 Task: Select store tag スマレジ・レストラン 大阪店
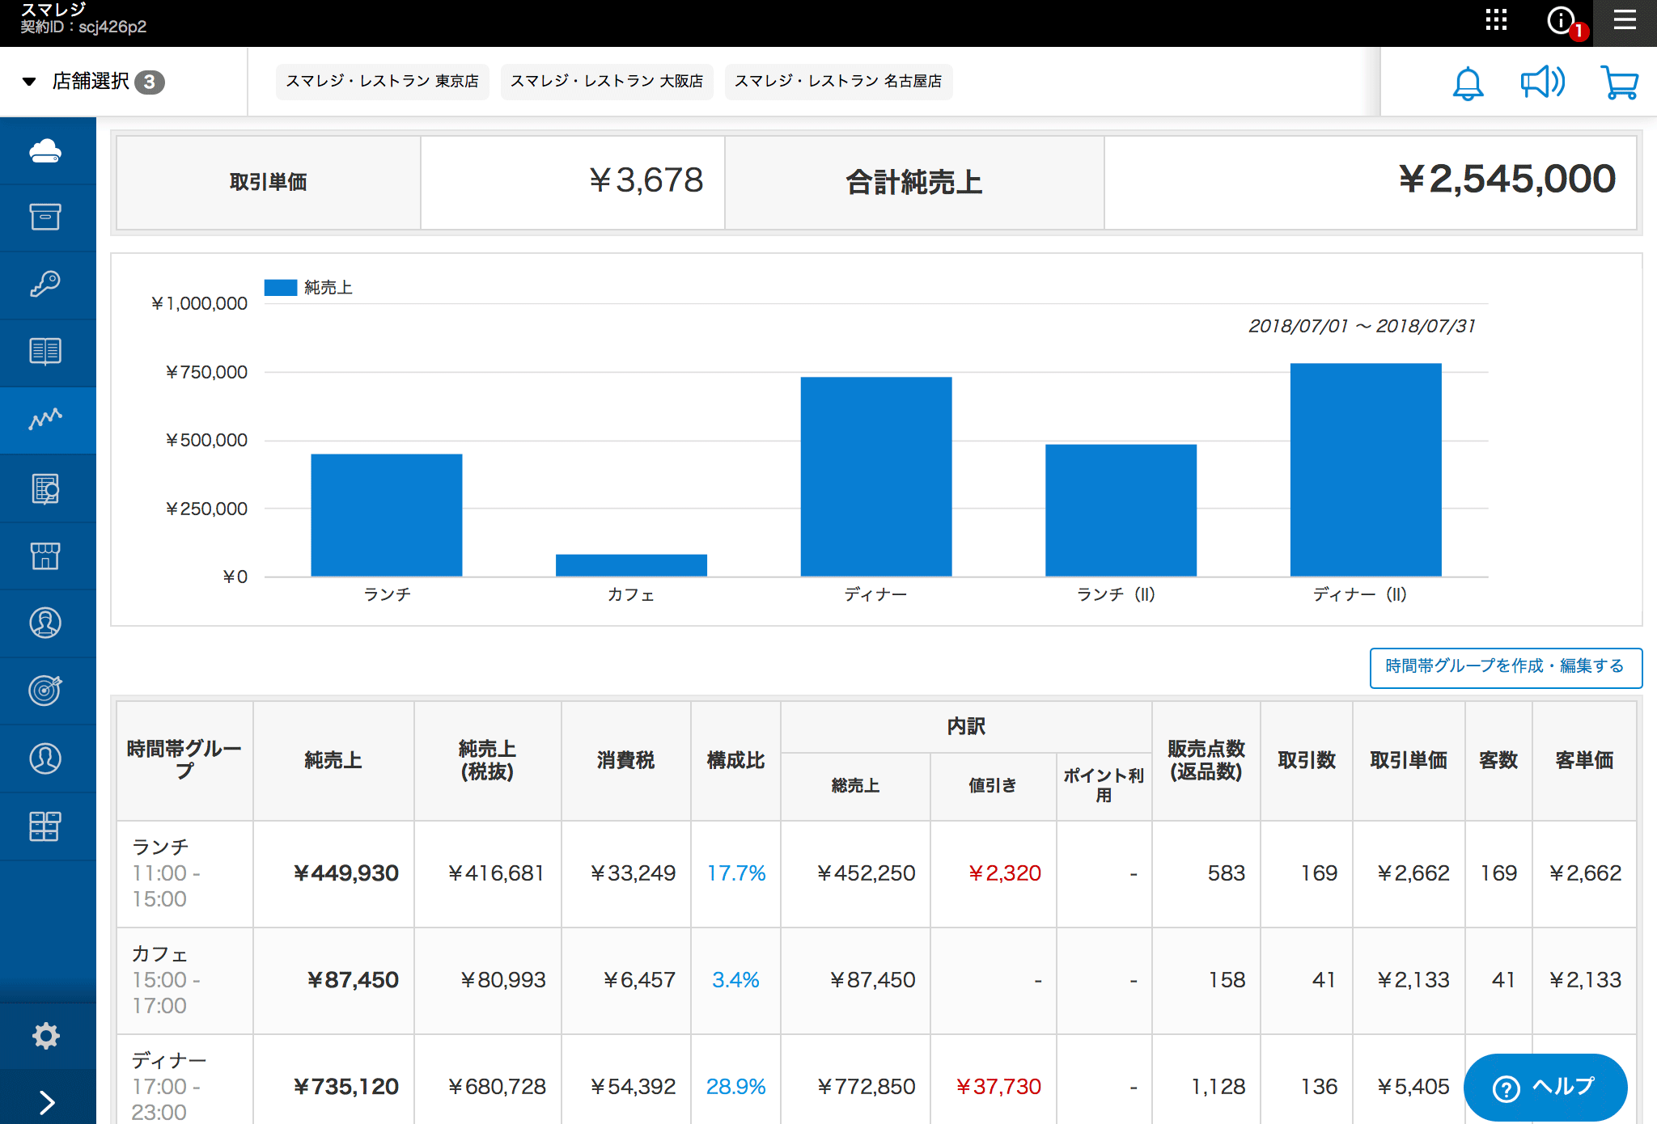[607, 82]
